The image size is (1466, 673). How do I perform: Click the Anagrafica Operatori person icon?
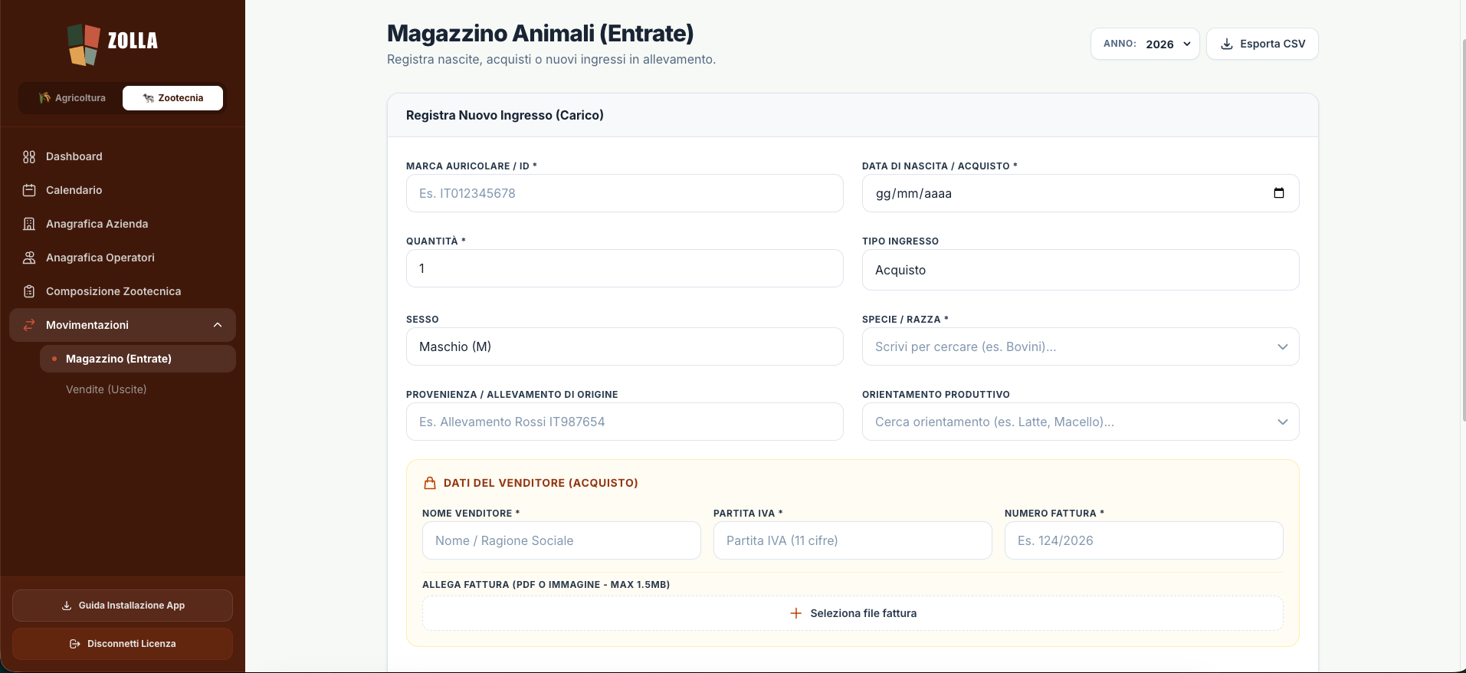(29, 258)
